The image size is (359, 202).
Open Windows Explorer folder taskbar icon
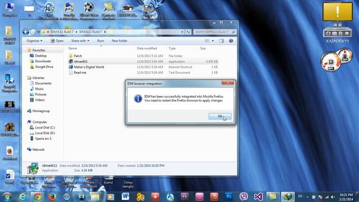click(x=95, y=197)
